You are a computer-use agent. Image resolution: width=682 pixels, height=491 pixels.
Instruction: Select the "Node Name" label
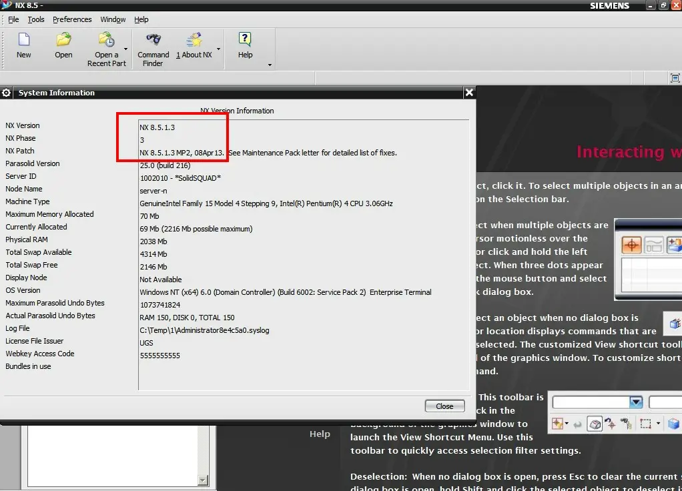click(x=24, y=189)
